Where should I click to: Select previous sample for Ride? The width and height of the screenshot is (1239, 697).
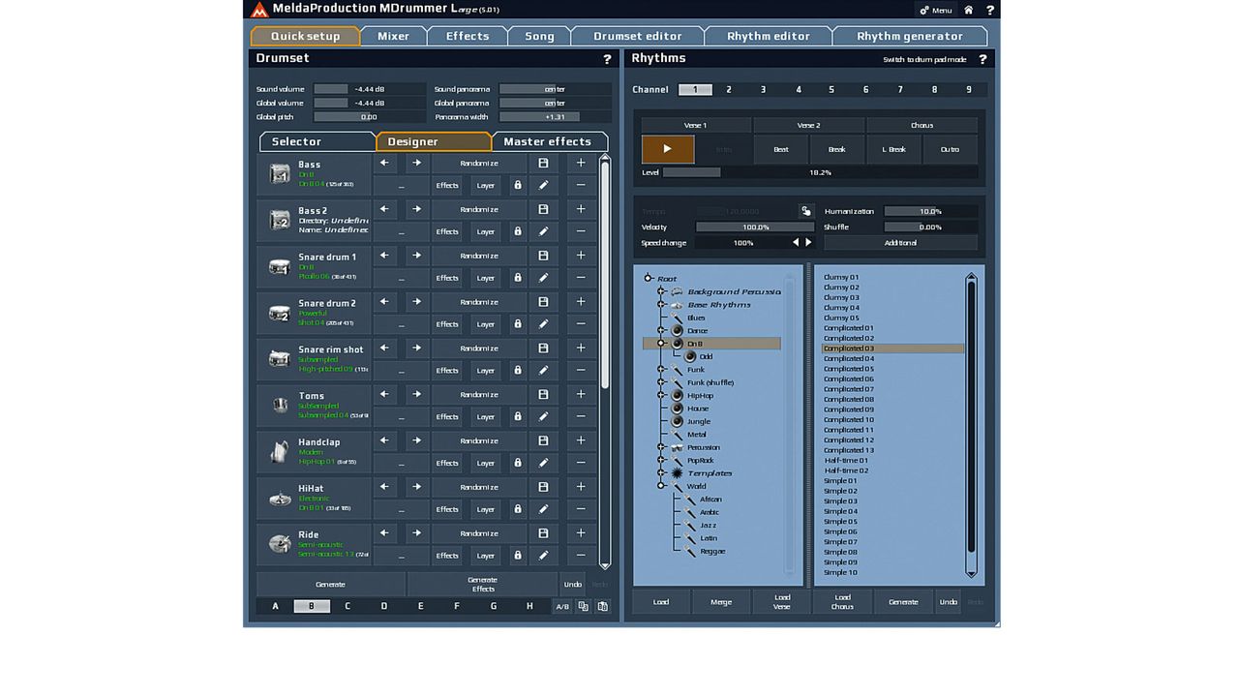click(385, 533)
